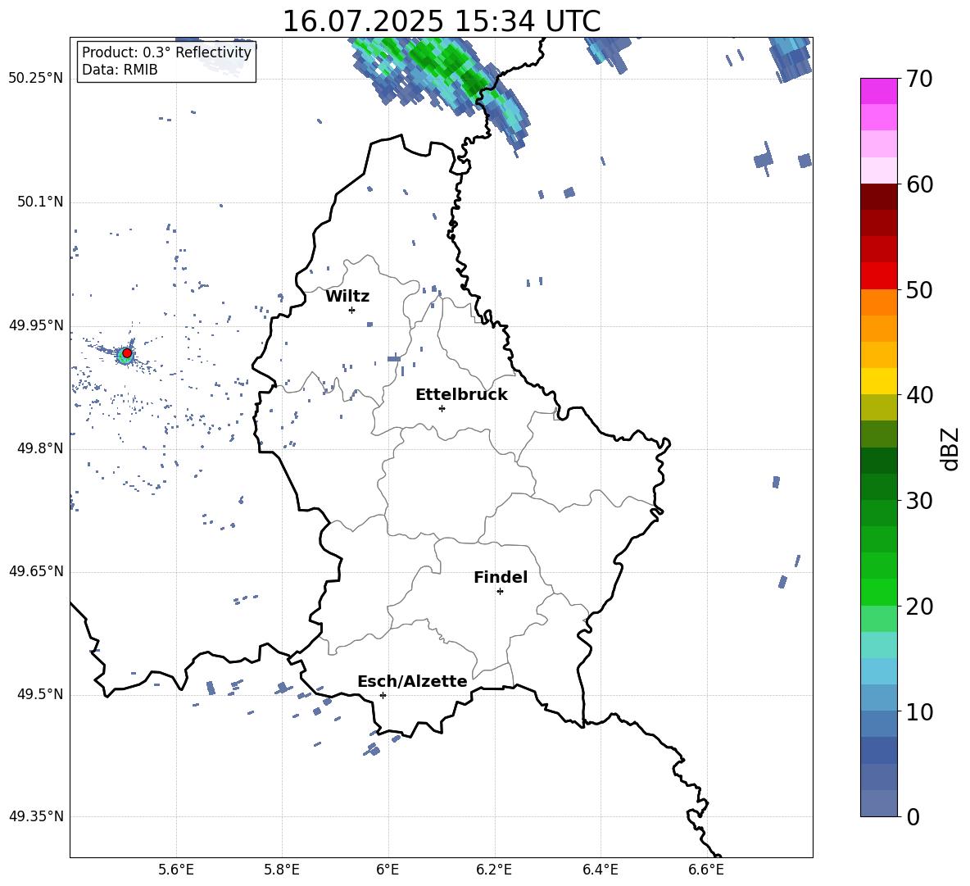The width and height of the screenshot is (970, 886).
Task: Click the dark maroon swatch just below 60
Action: pos(879,197)
